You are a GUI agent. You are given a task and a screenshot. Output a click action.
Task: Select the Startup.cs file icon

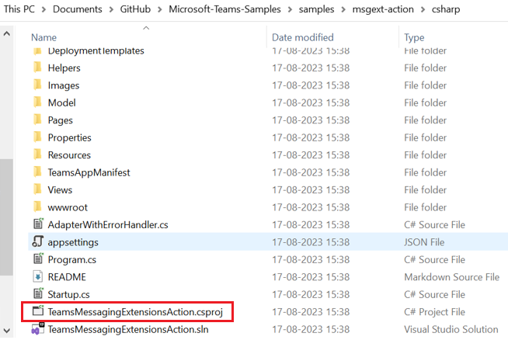[38, 294]
